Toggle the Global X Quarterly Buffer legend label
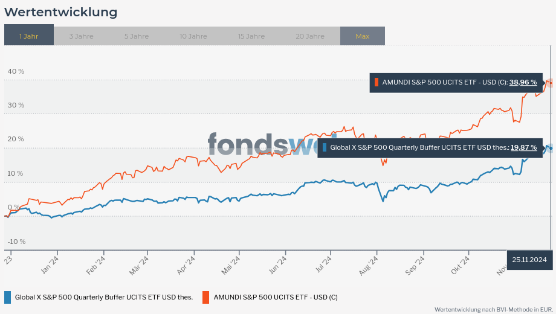Image resolution: width=556 pixels, height=314 pixels. pos(104,296)
